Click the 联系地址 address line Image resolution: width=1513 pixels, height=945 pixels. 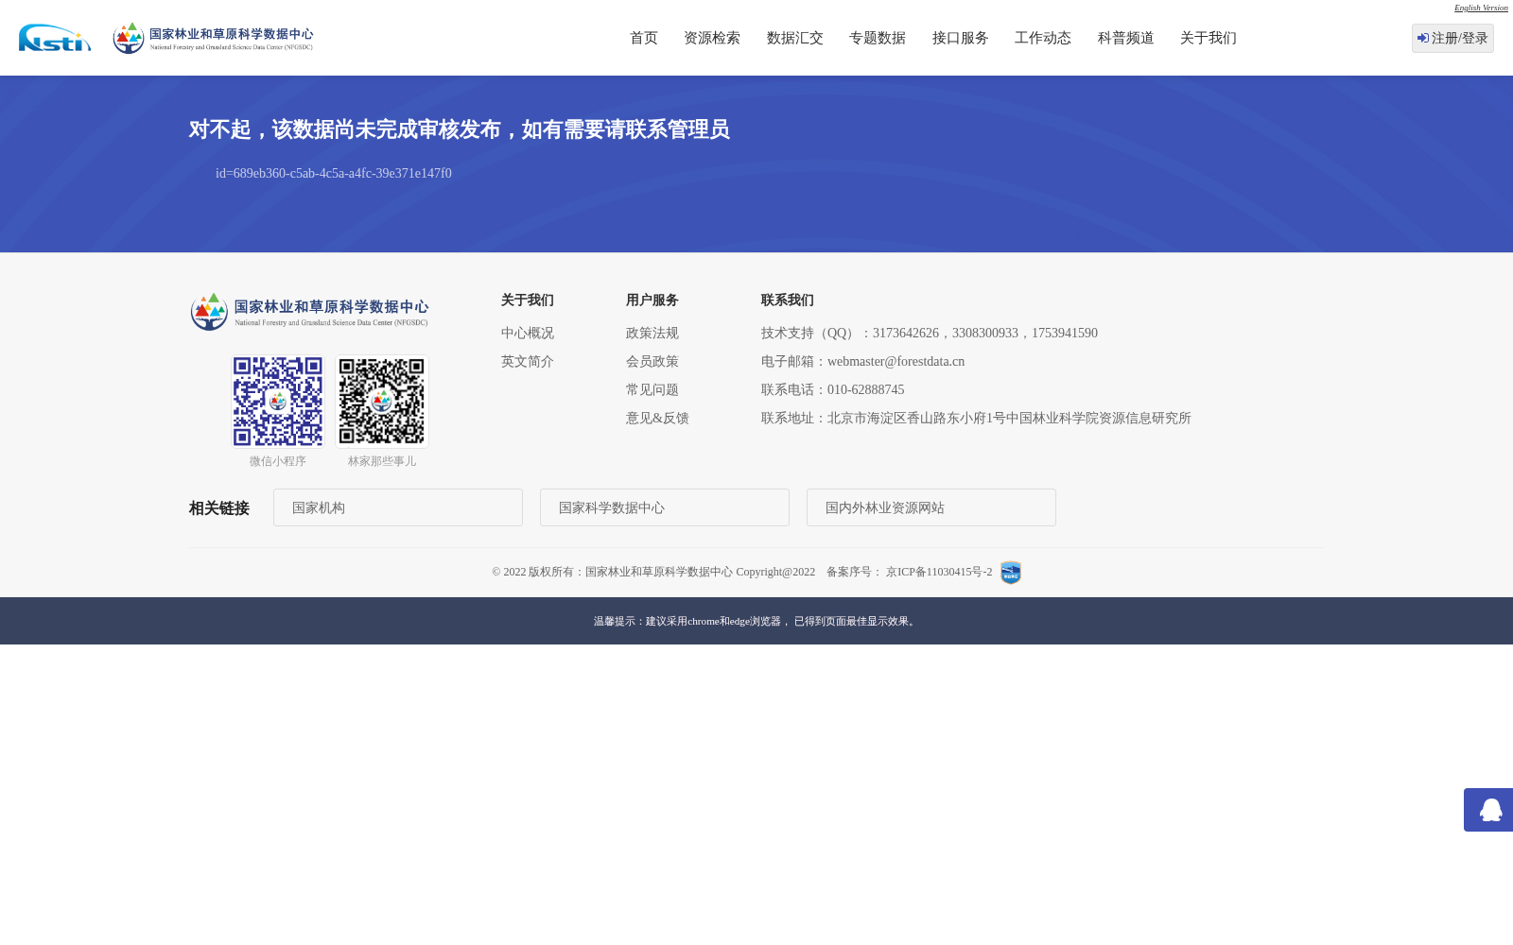click(x=976, y=419)
